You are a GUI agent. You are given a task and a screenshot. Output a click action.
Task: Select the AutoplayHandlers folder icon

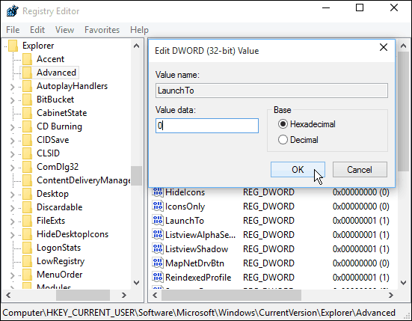pos(27,86)
